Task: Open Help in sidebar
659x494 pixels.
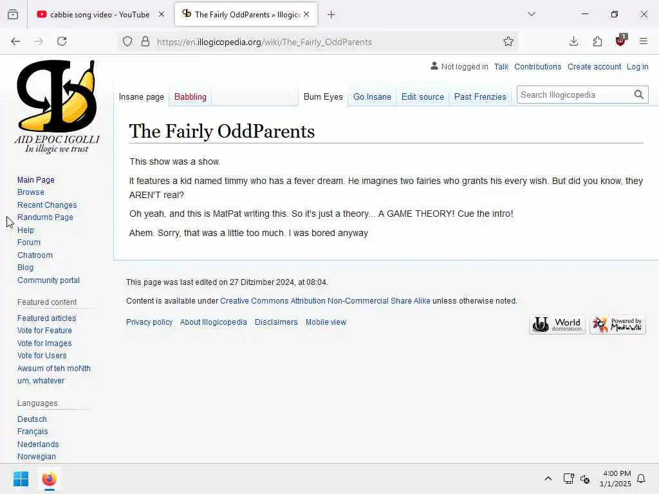Action: [26, 230]
